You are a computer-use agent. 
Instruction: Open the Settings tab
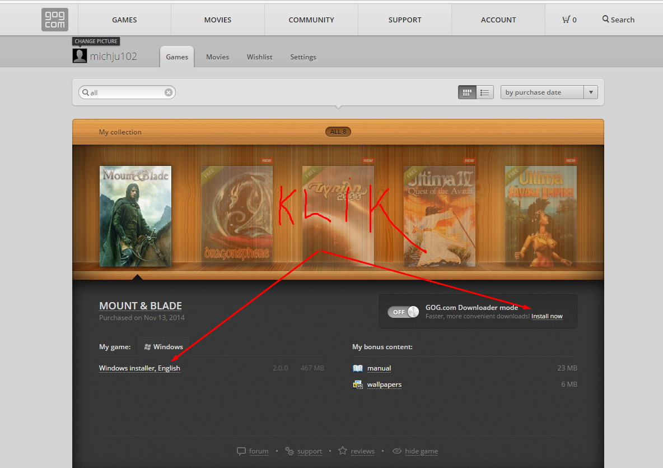[303, 57]
